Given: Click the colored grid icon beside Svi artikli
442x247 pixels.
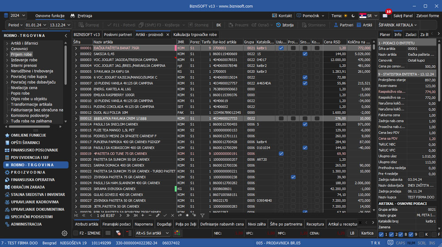Looking at the screenshot, I should coord(177,233).
